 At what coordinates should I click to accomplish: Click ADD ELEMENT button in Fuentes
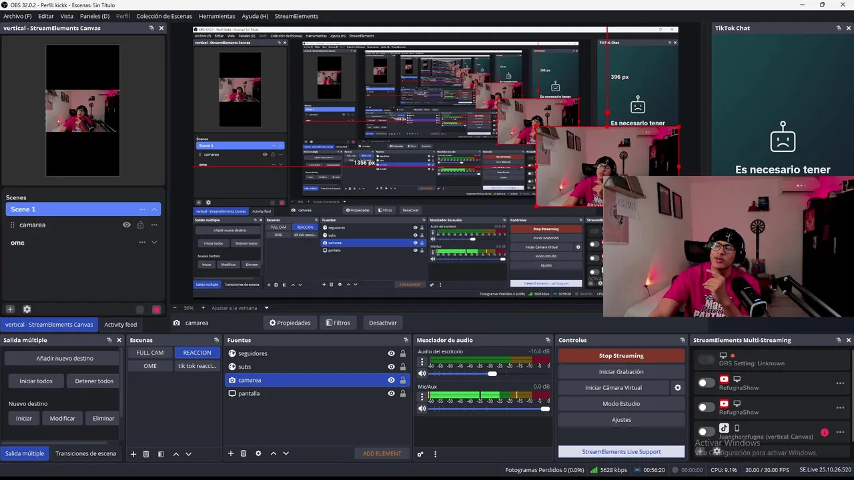click(382, 454)
